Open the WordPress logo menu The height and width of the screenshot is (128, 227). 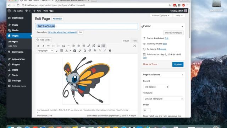click(x=9, y=11)
